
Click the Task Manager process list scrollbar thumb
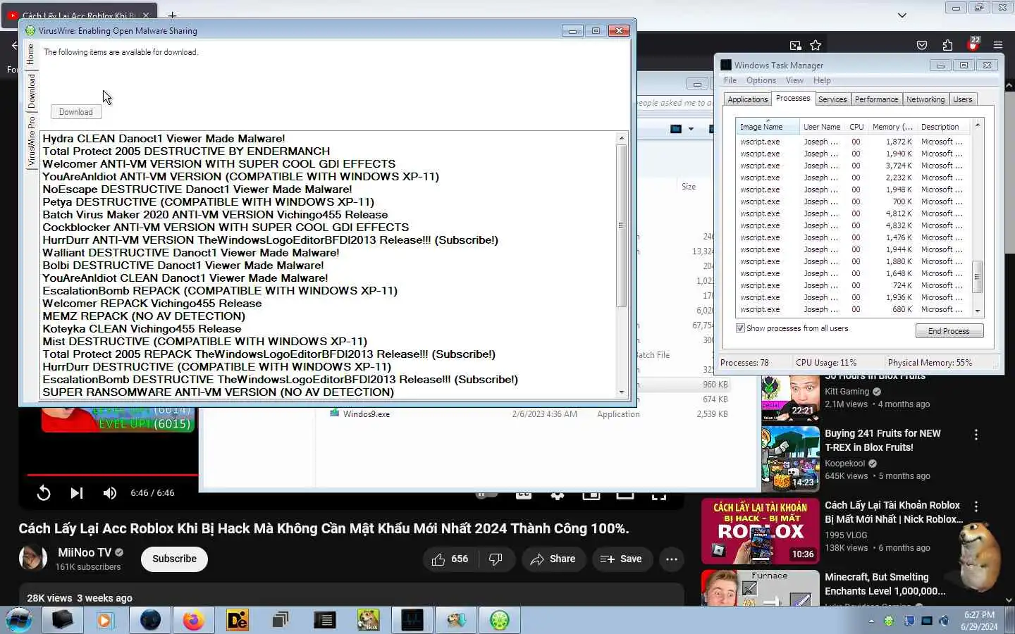point(978,277)
